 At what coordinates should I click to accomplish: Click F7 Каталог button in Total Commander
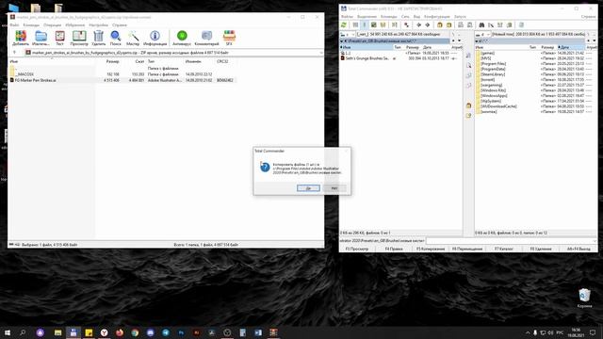click(504, 249)
